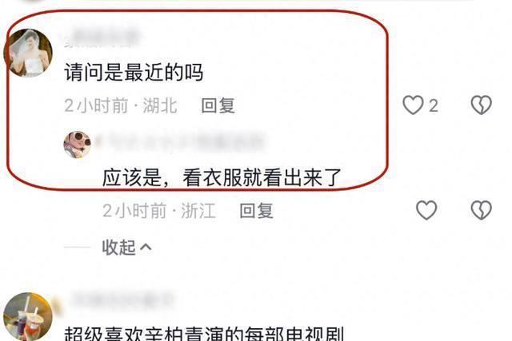The width and height of the screenshot is (512, 341).
Task: Tap the like count 2 beside heart
Action: [x=434, y=106]
